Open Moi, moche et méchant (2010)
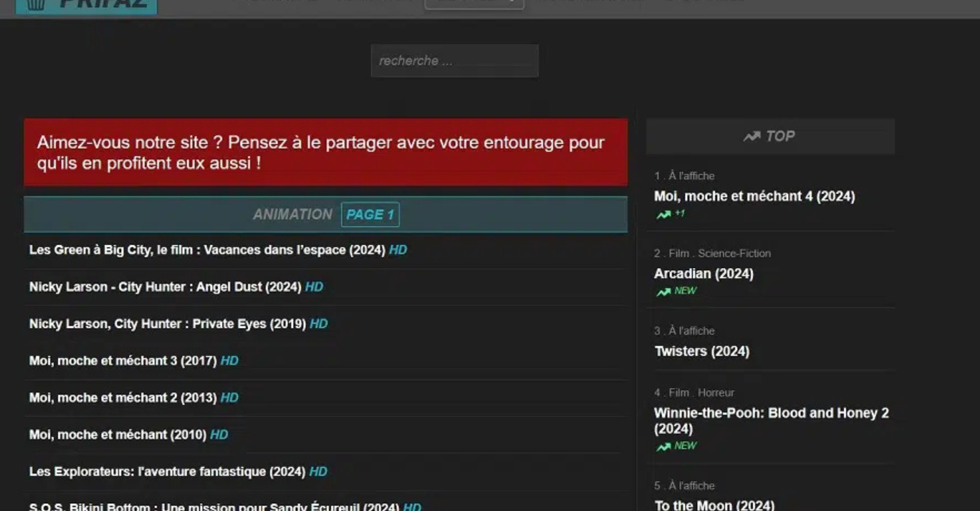 [118, 435]
